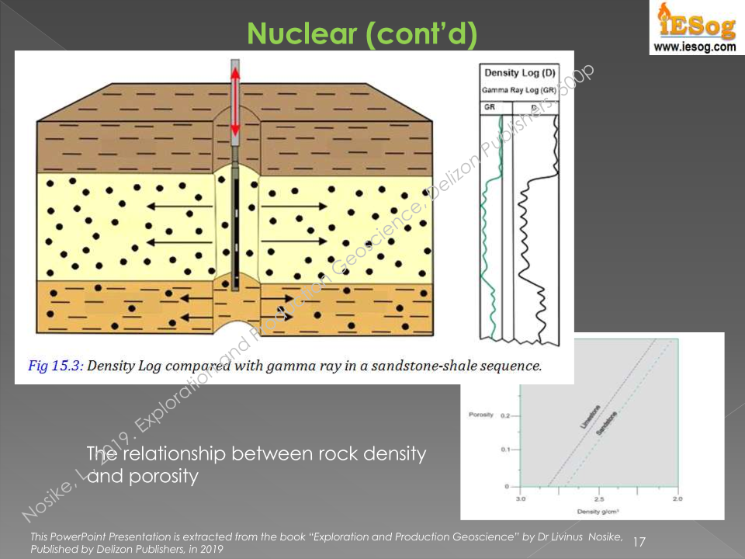
Task: Click the 'Density Log (D)' header
Action: click(x=520, y=73)
